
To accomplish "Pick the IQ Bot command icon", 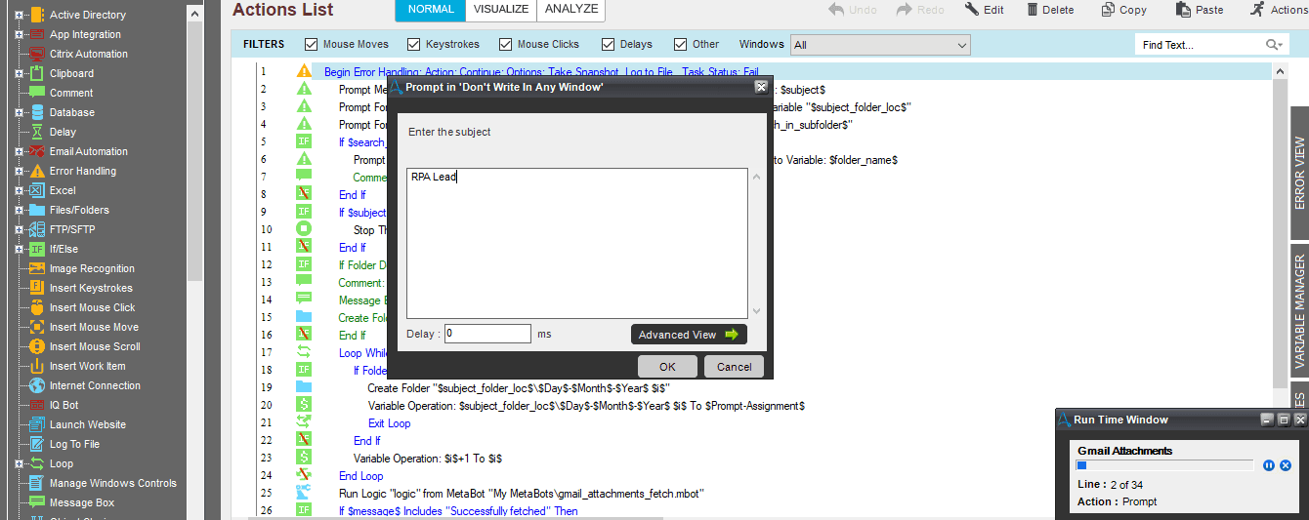I will (36, 405).
